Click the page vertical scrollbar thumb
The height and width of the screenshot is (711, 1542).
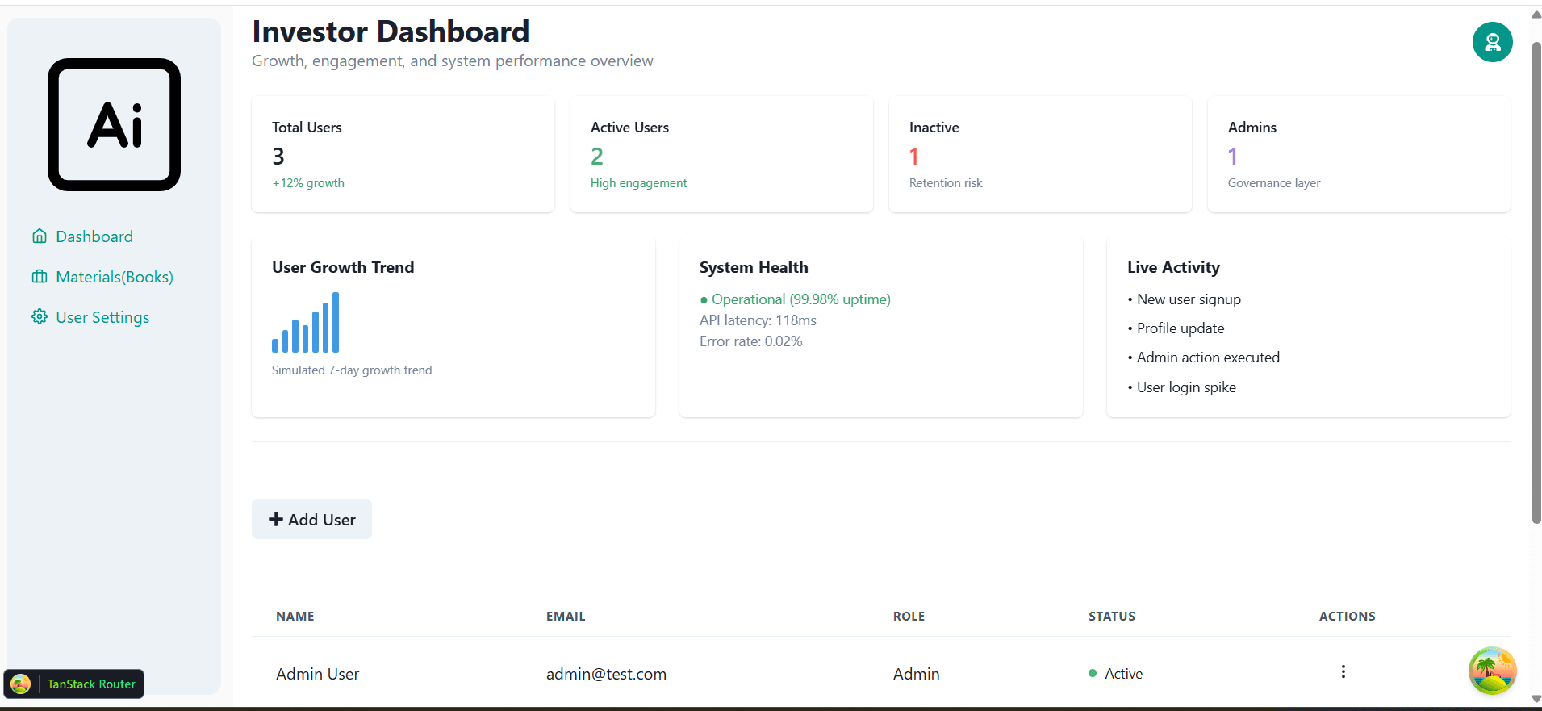tap(1536, 282)
